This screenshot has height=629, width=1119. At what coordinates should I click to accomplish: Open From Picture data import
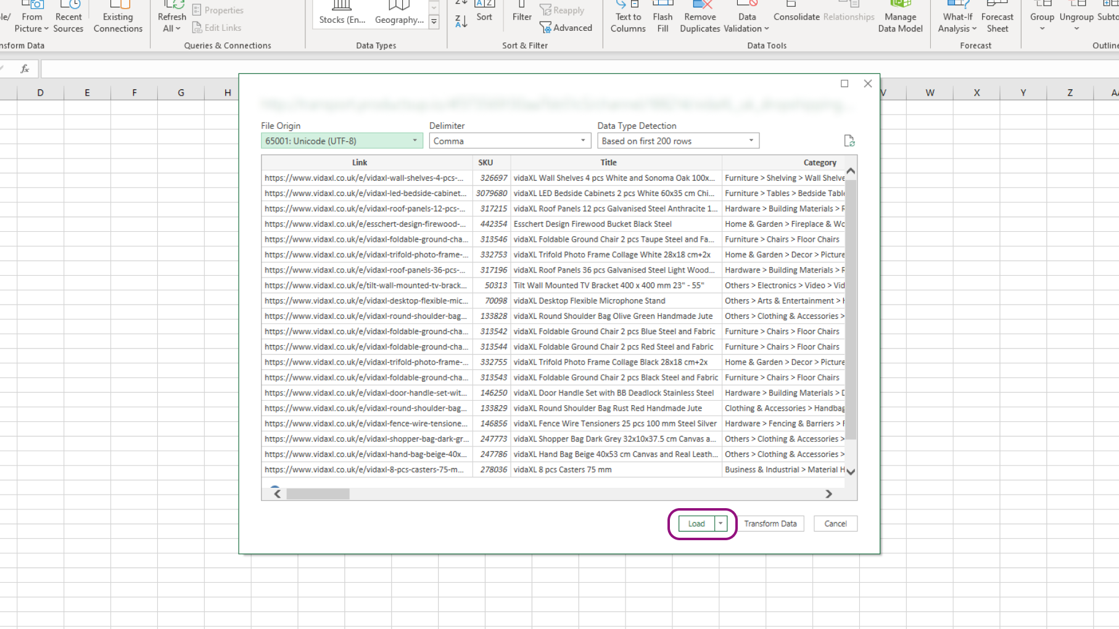[31, 17]
